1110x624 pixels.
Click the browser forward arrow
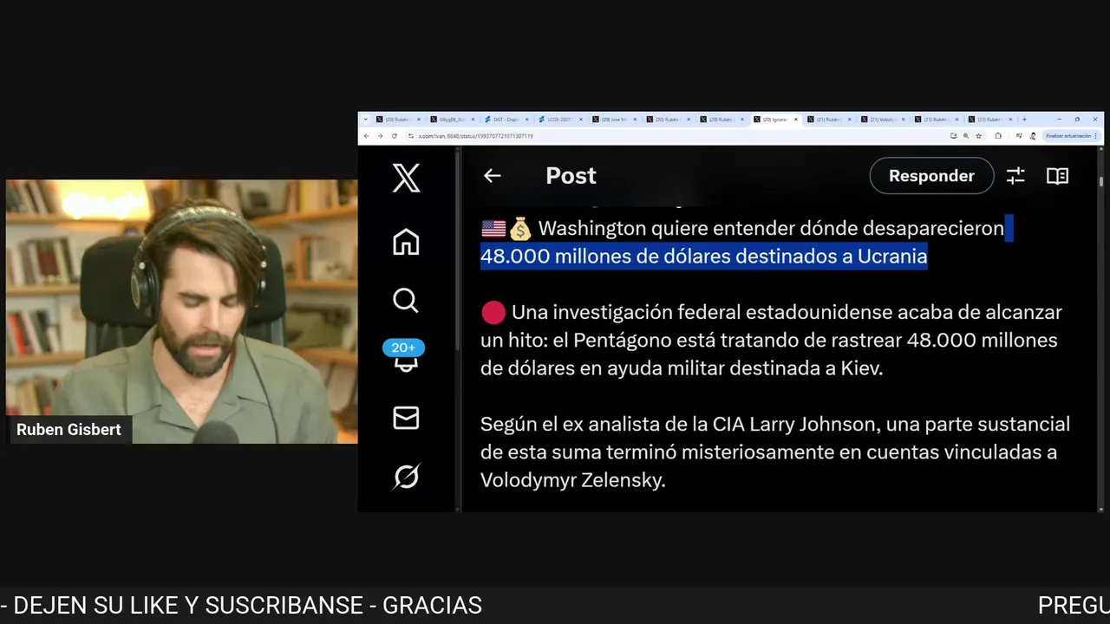pos(380,136)
